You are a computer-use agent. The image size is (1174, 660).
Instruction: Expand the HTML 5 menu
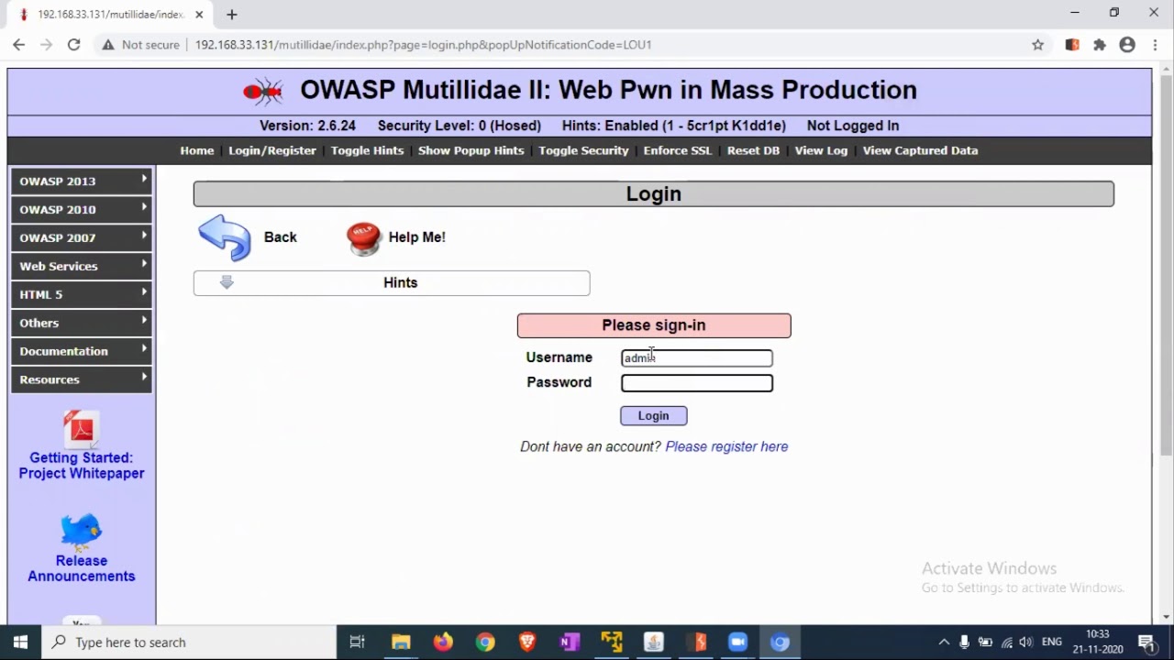click(82, 294)
